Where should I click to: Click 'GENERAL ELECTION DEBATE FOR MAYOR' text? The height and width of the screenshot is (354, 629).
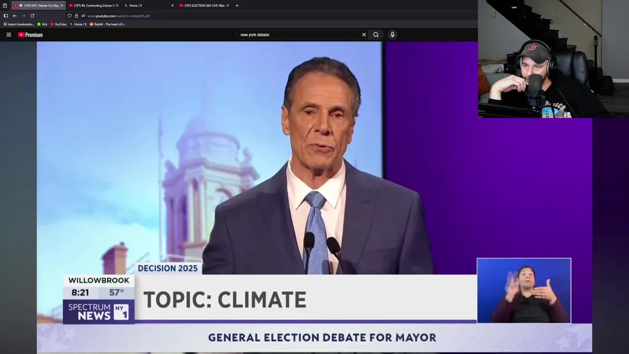322,338
